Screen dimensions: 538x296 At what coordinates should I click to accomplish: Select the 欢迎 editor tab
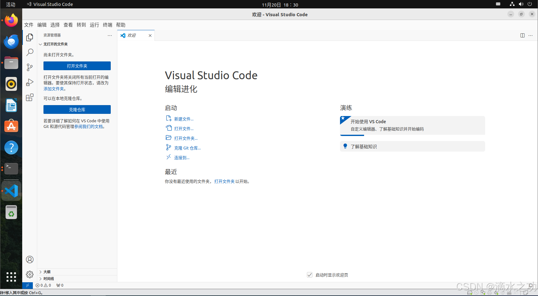tap(136, 36)
